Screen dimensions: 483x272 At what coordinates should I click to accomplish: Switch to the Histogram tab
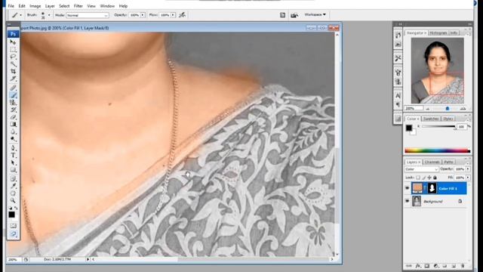tap(438, 32)
